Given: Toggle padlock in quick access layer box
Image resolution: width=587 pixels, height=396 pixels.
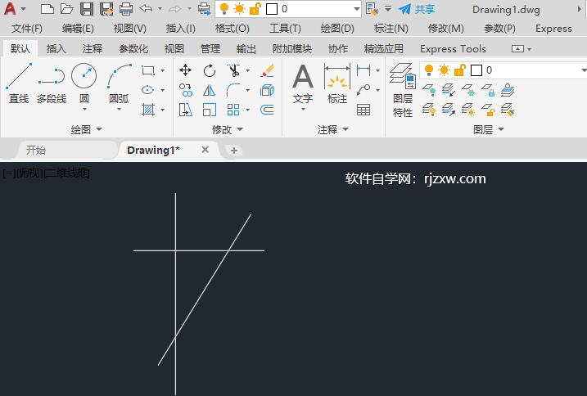Looking at the screenshot, I should [255, 9].
